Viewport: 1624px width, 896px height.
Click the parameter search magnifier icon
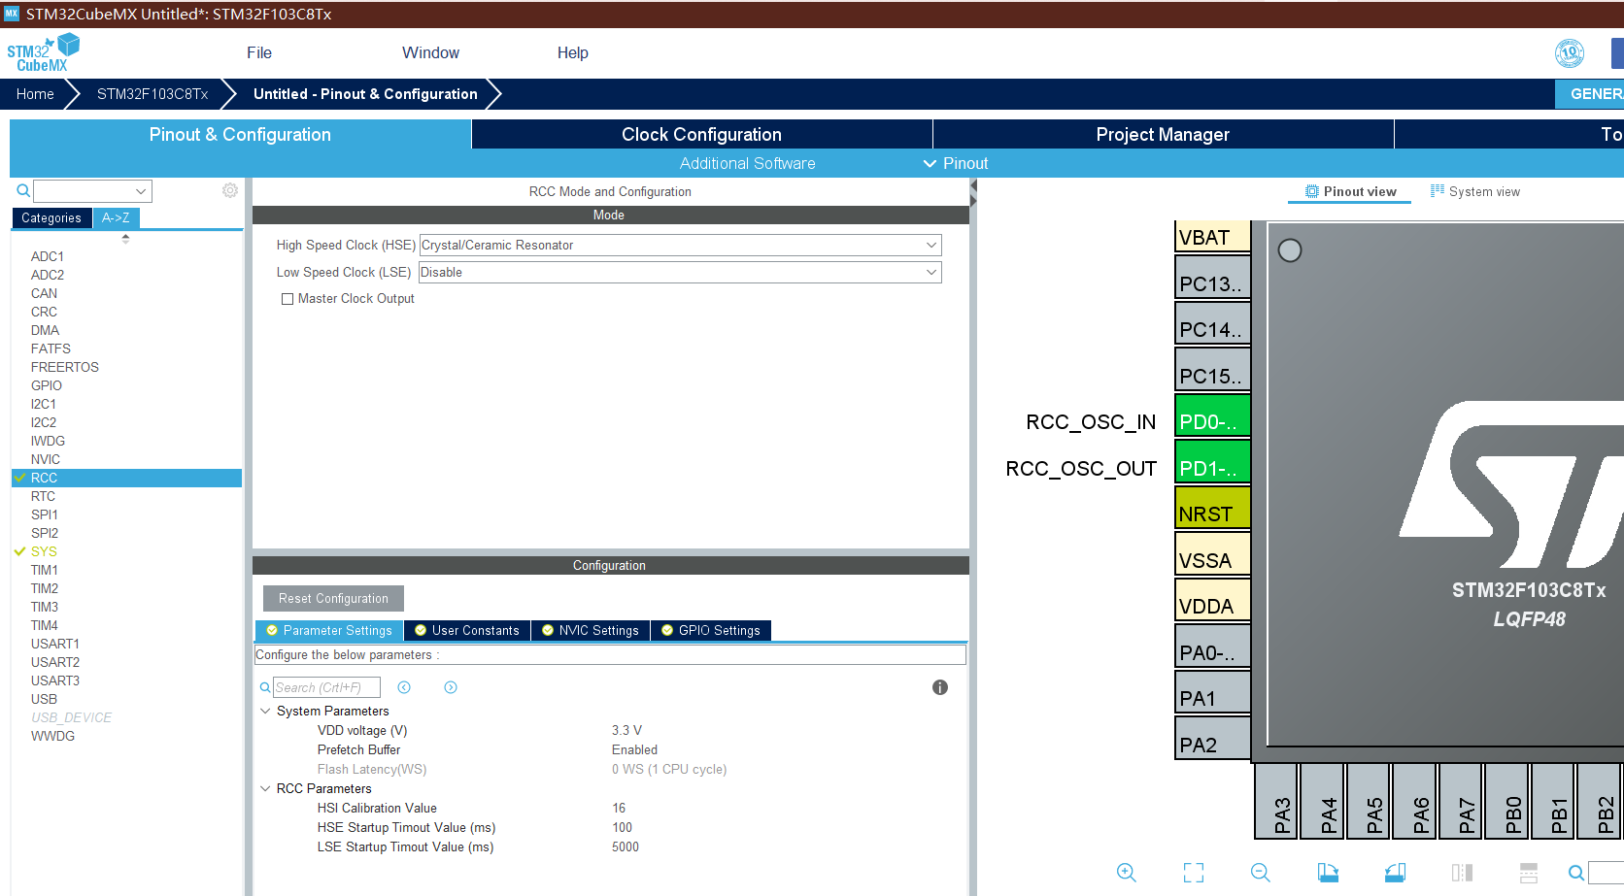[265, 687]
